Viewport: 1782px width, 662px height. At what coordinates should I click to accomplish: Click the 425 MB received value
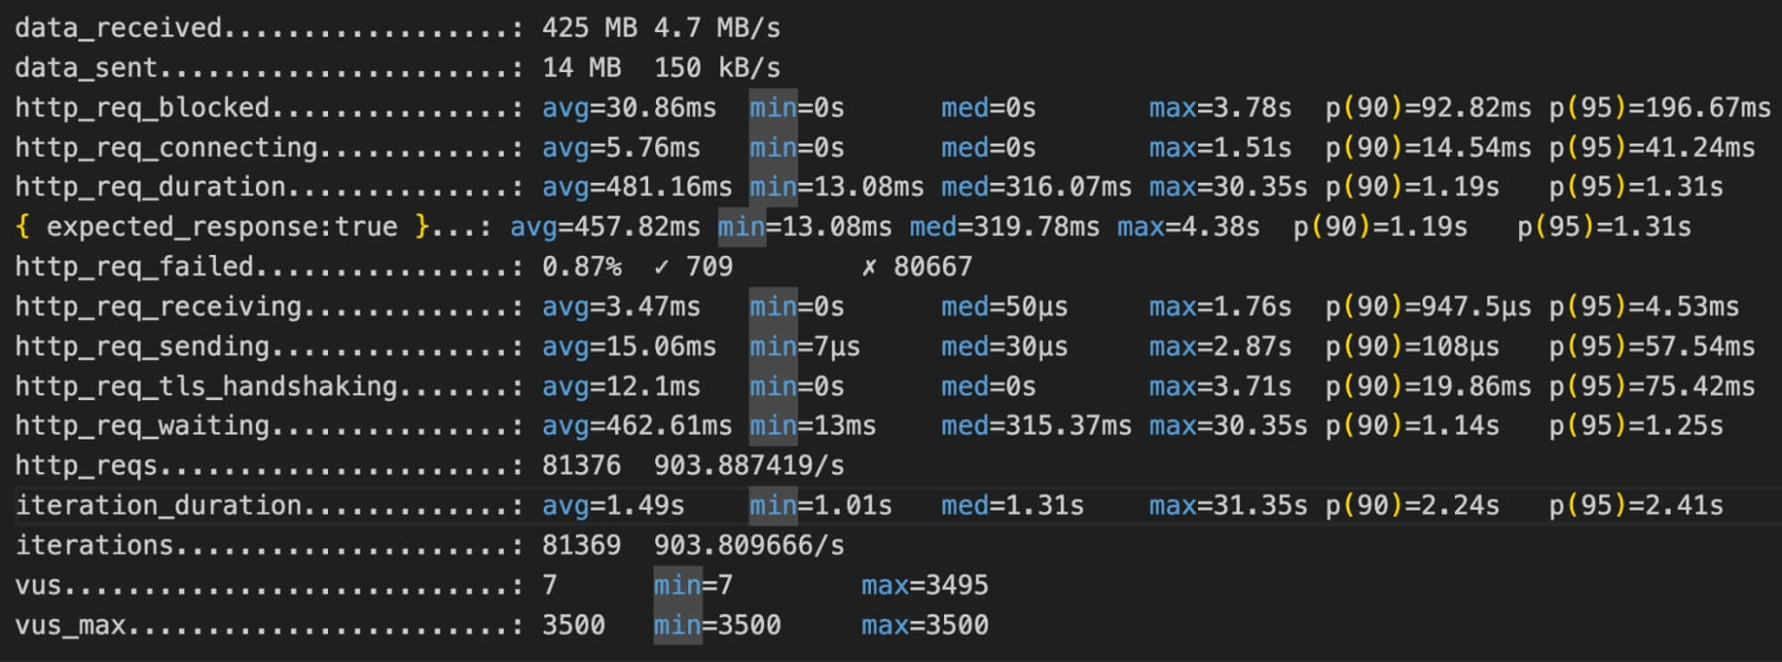coord(589,28)
